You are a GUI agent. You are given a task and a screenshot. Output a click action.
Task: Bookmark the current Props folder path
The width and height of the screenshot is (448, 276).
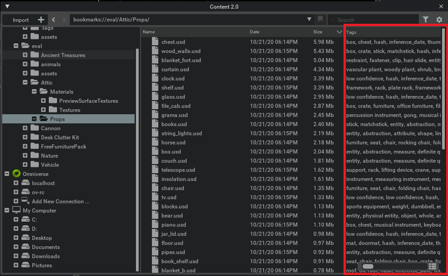pos(320,19)
